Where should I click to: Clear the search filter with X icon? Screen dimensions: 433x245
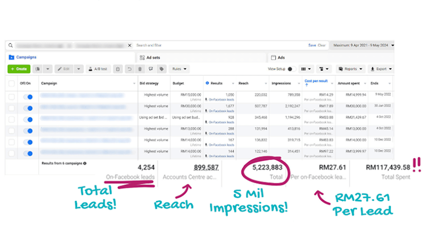[x=130, y=45]
